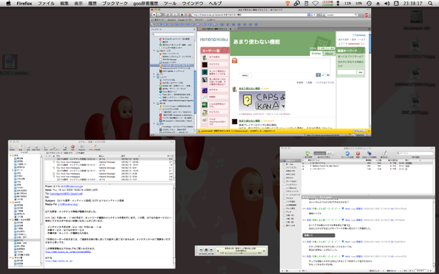This screenshot has height=274, width=439.
Task: Collapse the first folder in Firefox bookmarks sidebar
Action: click(154, 51)
